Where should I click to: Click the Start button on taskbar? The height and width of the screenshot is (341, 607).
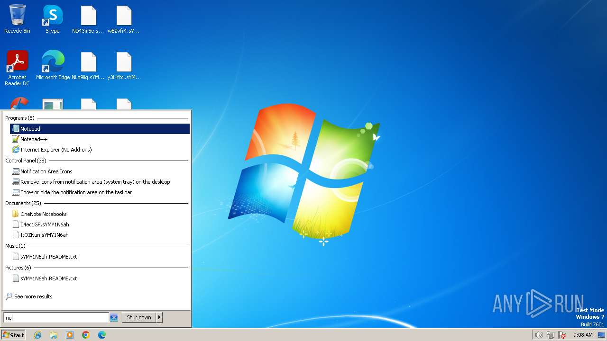[13, 335]
